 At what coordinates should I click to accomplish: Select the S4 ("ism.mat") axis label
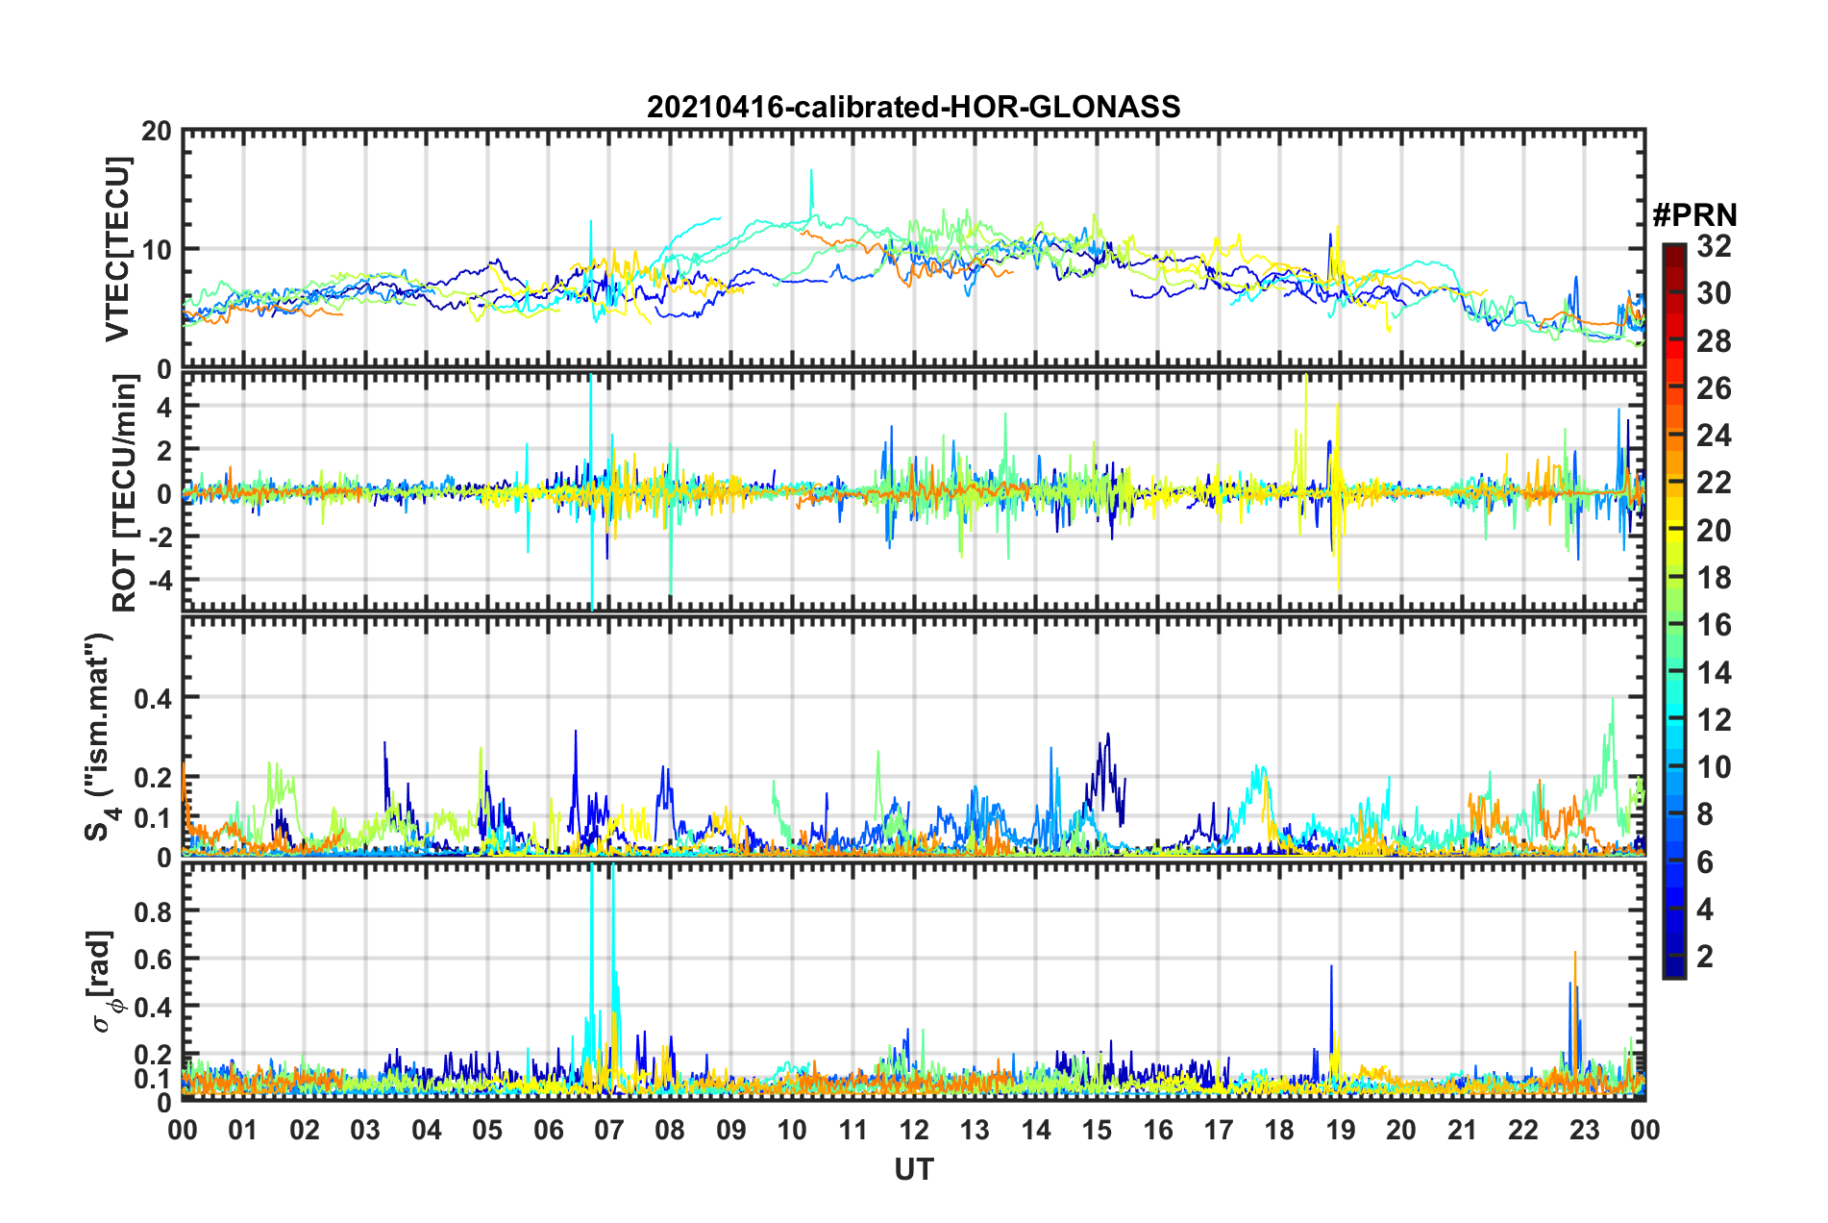pyautogui.click(x=102, y=736)
